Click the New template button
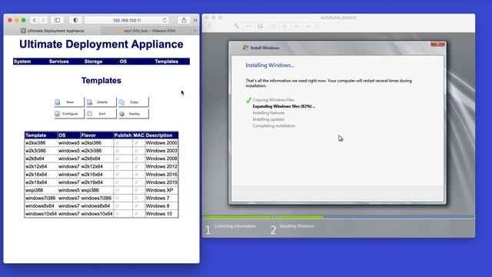 point(69,102)
